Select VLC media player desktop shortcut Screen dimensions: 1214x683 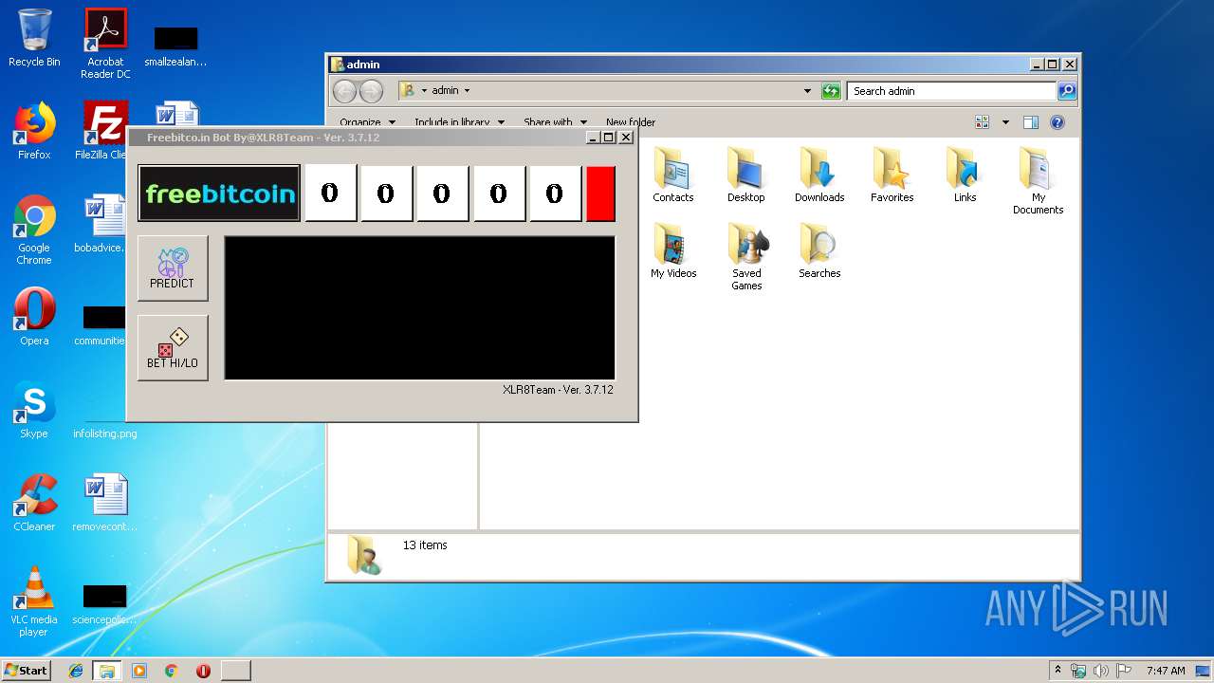point(34,601)
